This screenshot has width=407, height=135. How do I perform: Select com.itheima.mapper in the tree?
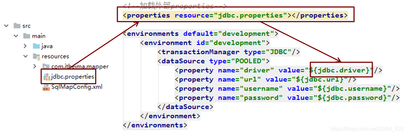(x=80, y=66)
